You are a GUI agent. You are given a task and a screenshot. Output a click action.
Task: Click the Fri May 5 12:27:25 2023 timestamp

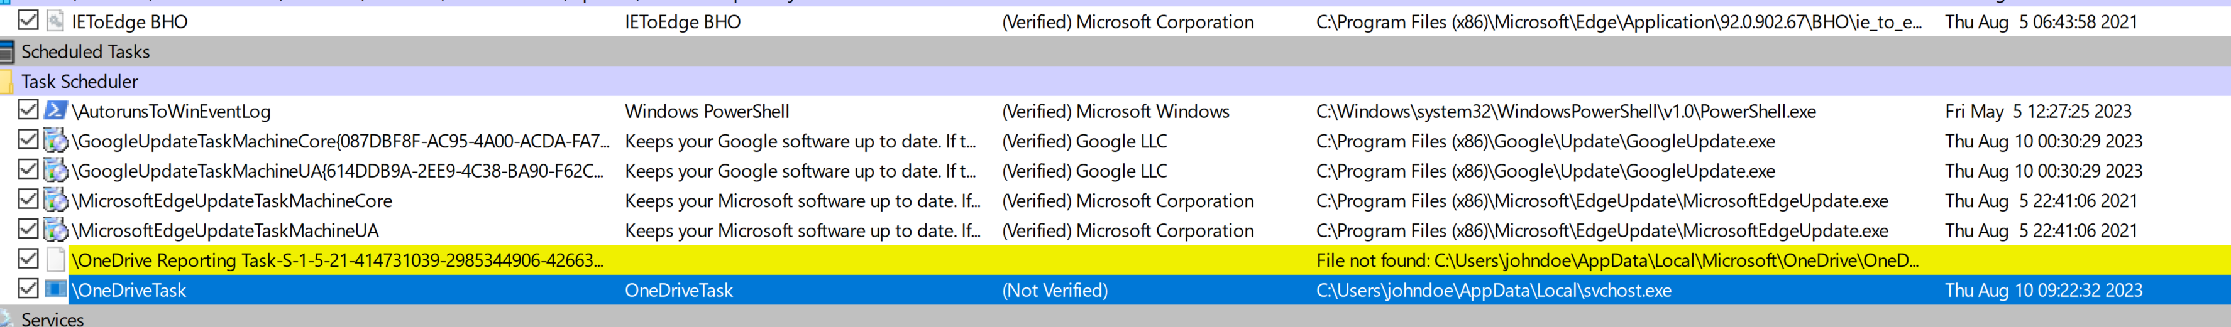point(2038,112)
